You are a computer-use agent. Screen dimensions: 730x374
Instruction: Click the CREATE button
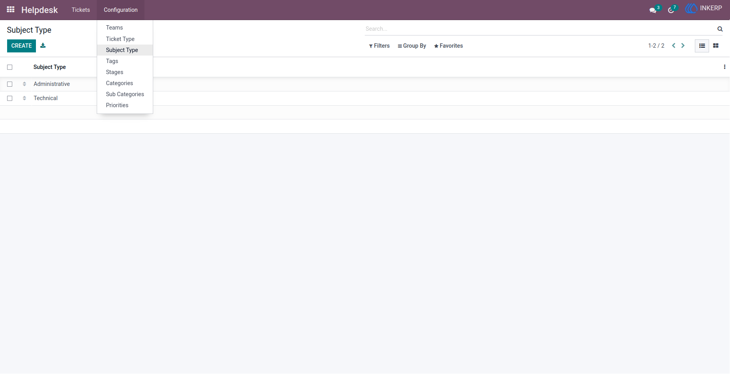(x=21, y=46)
